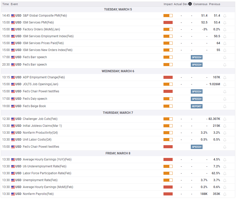Click the US flag beside Unemployment Rate
The width and height of the screenshot is (236, 199).
click(x=13, y=180)
